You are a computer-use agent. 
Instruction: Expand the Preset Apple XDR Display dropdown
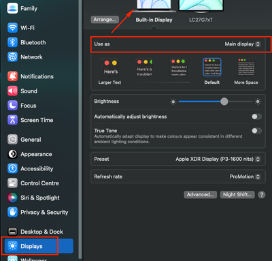(218, 159)
